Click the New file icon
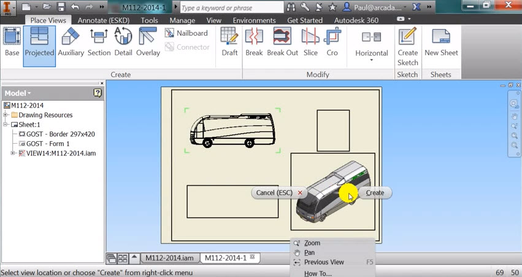The height and width of the screenshot is (277, 522). coord(26,7)
